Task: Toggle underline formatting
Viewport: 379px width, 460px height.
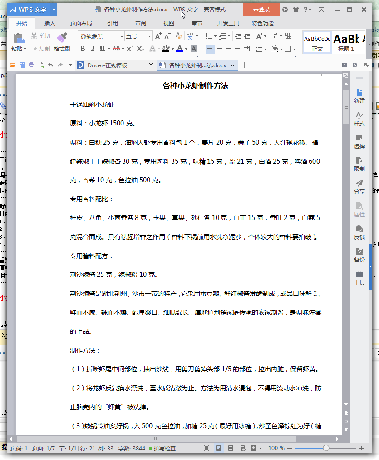Action: point(102,49)
